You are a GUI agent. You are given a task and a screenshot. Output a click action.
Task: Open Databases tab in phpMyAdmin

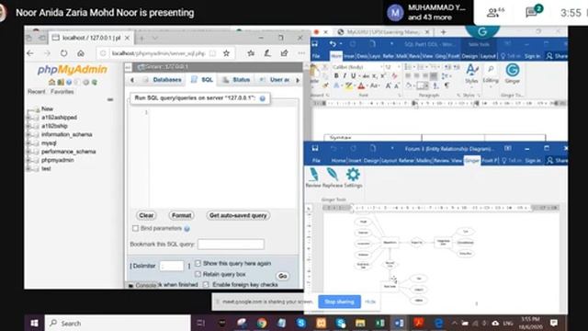(x=163, y=80)
